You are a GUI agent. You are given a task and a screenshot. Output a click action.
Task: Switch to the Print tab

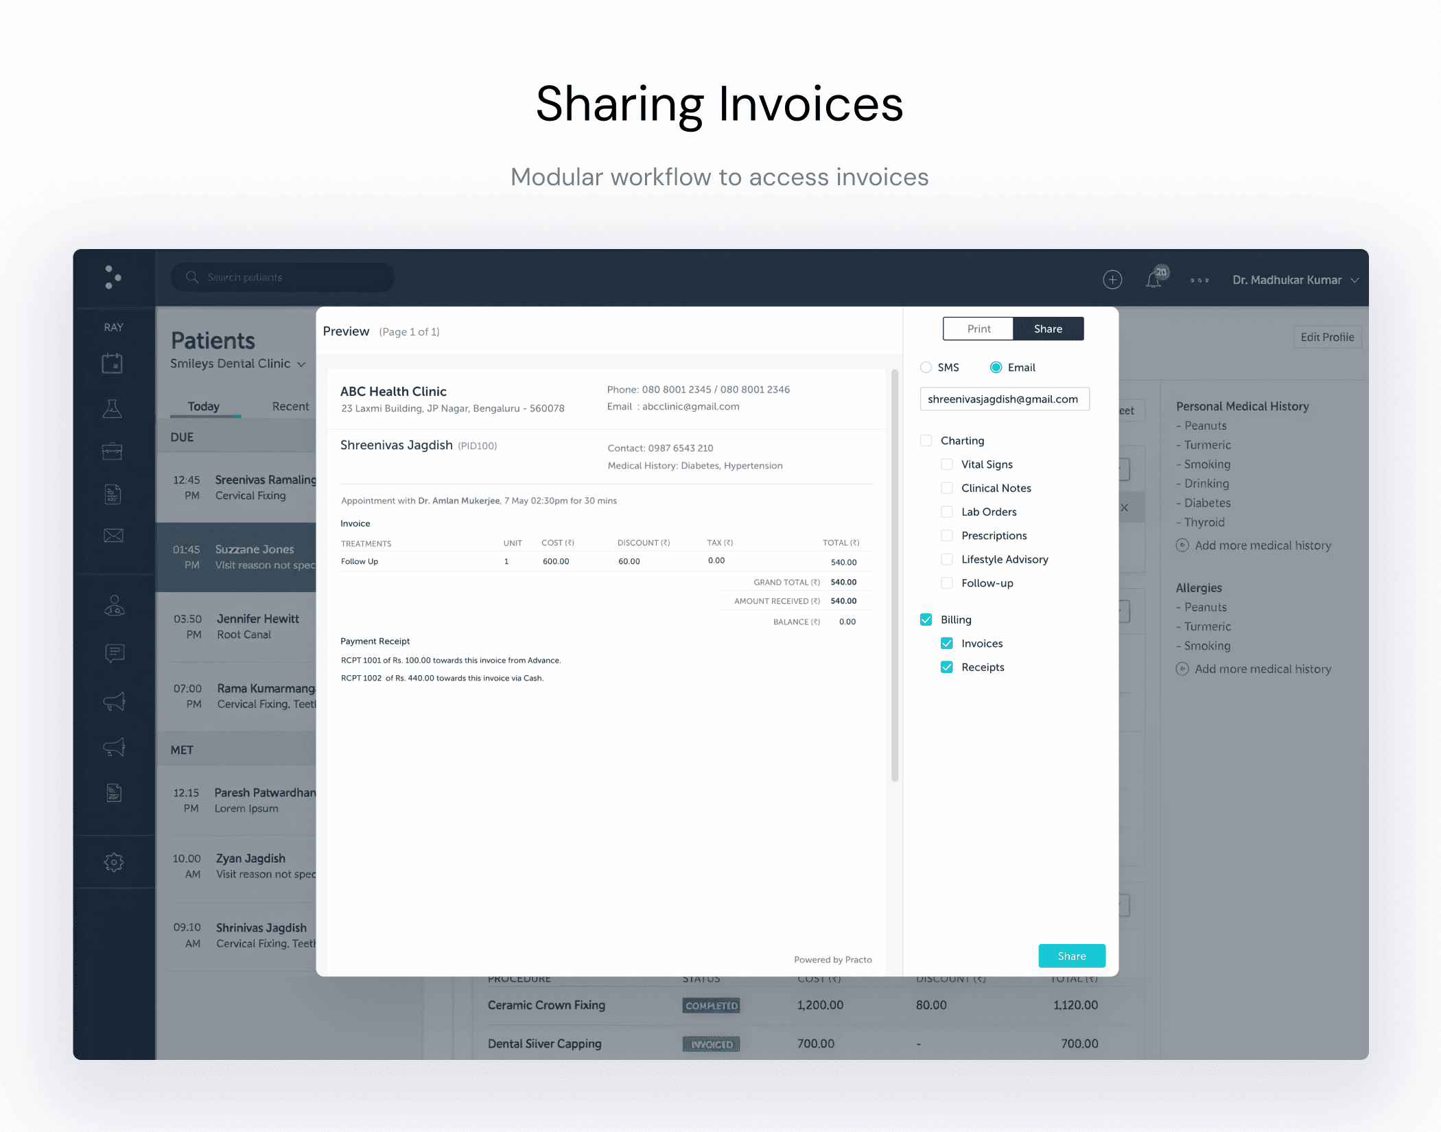click(978, 329)
